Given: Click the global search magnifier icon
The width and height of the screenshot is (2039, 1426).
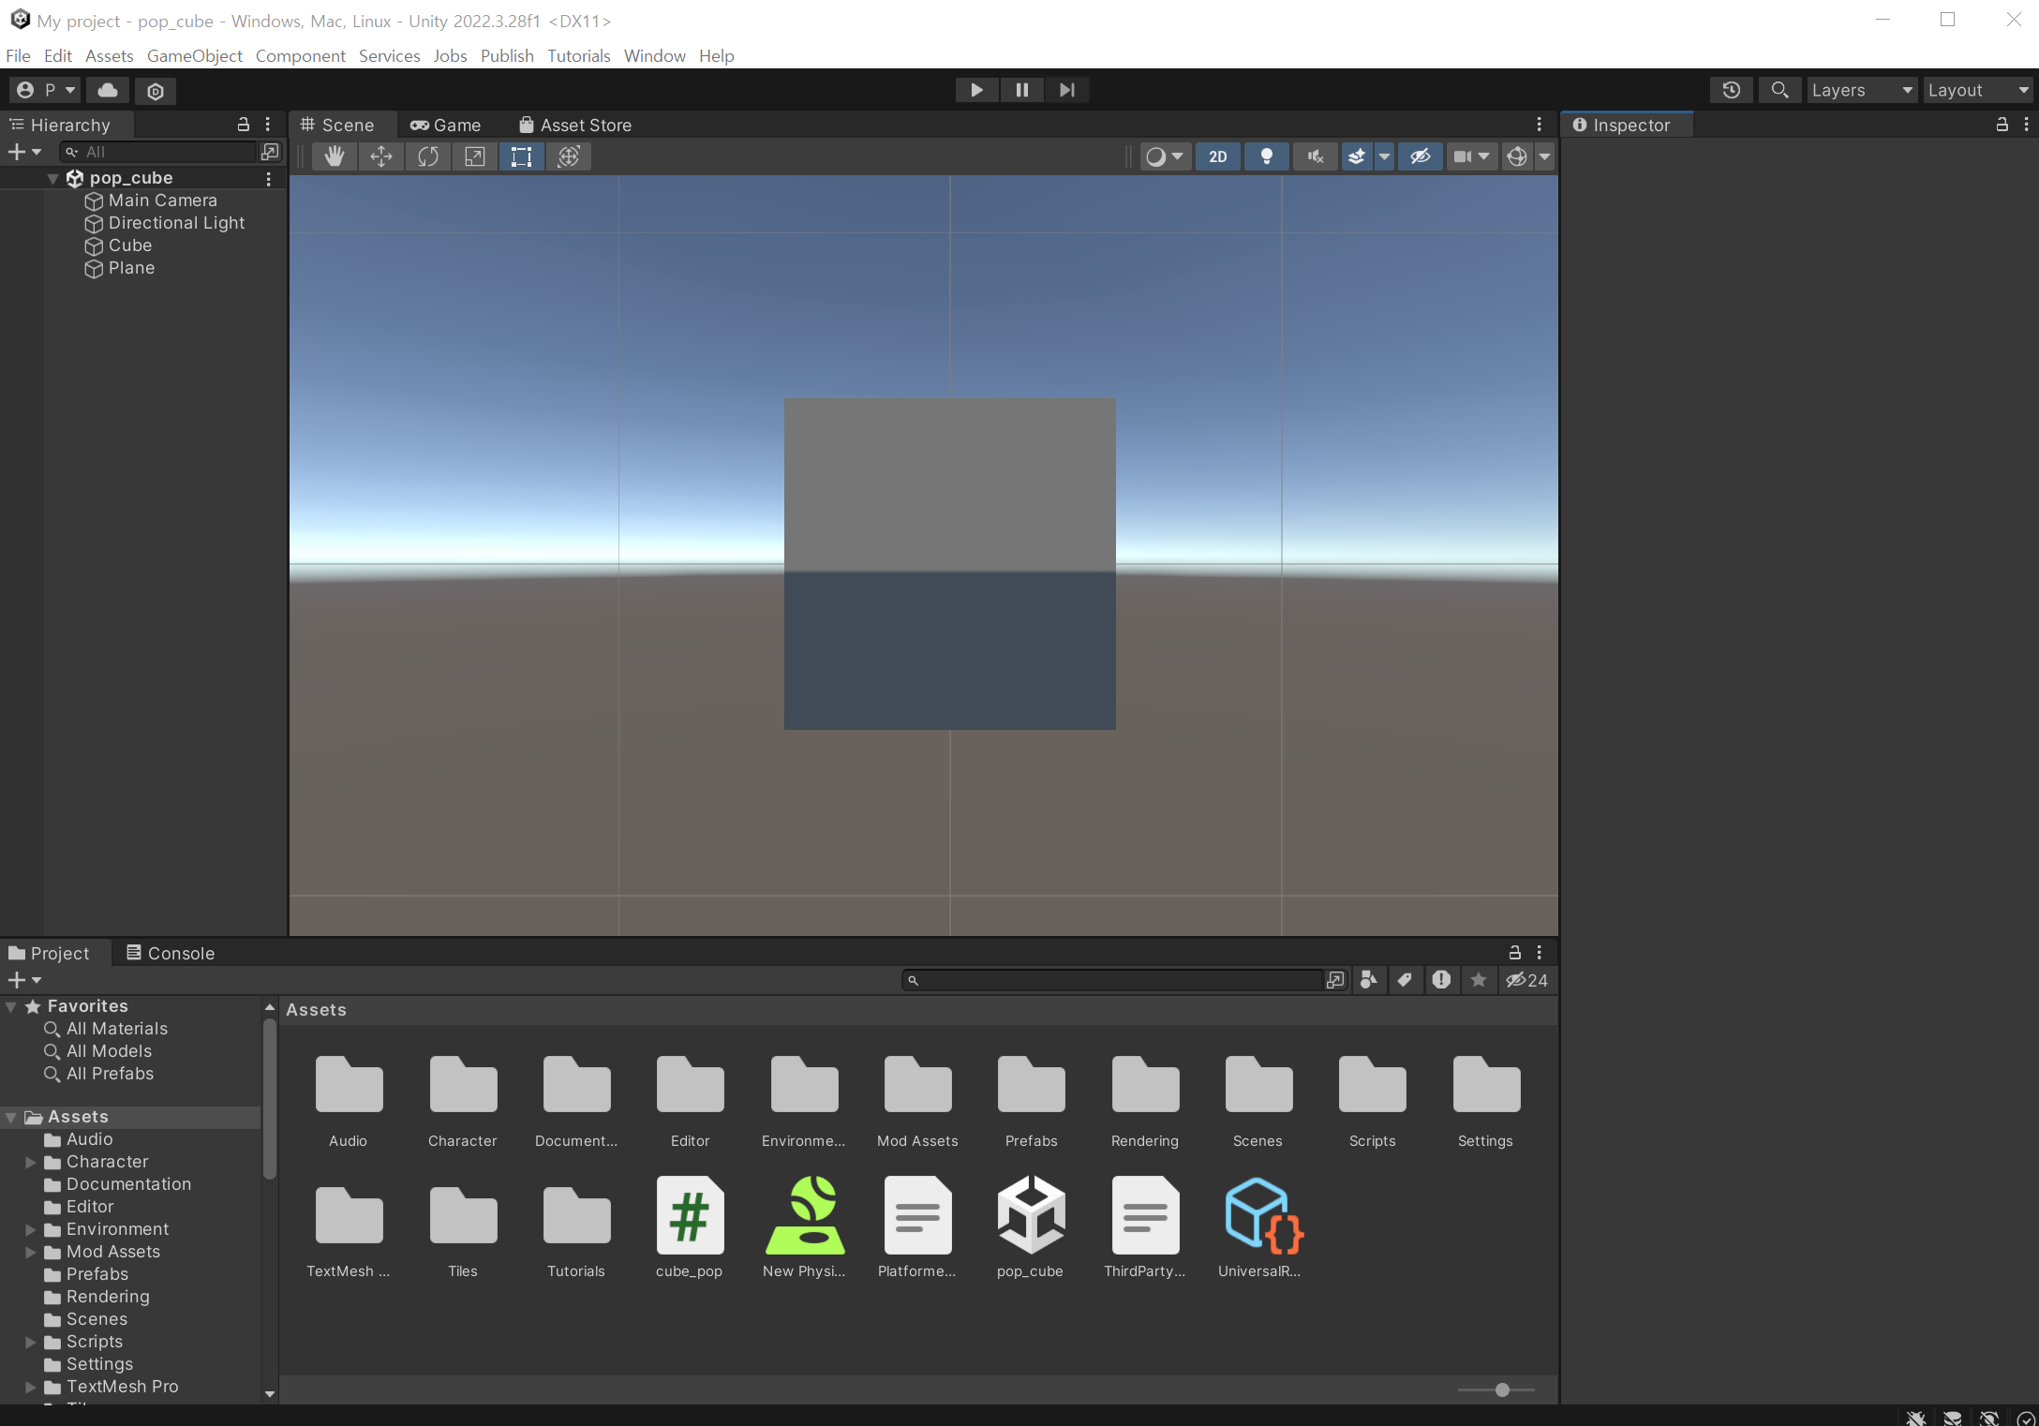Looking at the screenshot, I should [x=1779, y=90].
